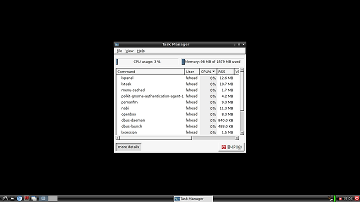
Task: Click the 840.0 KB RSS value
Action: click(x=225, y=120)
